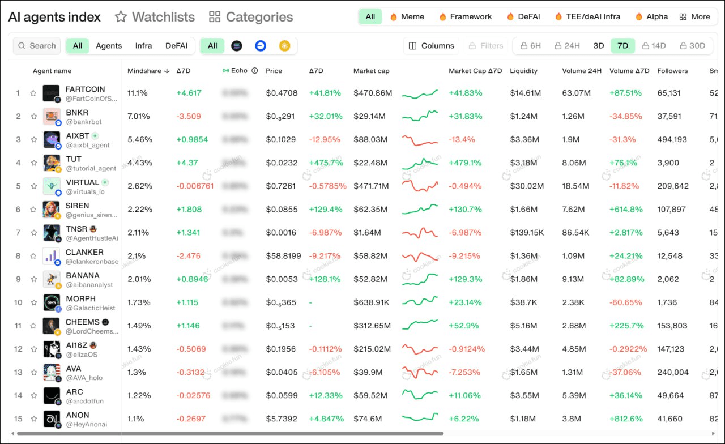
Task: Select TEE/deAI Infra category tab
Action: [x=587, y=16]
